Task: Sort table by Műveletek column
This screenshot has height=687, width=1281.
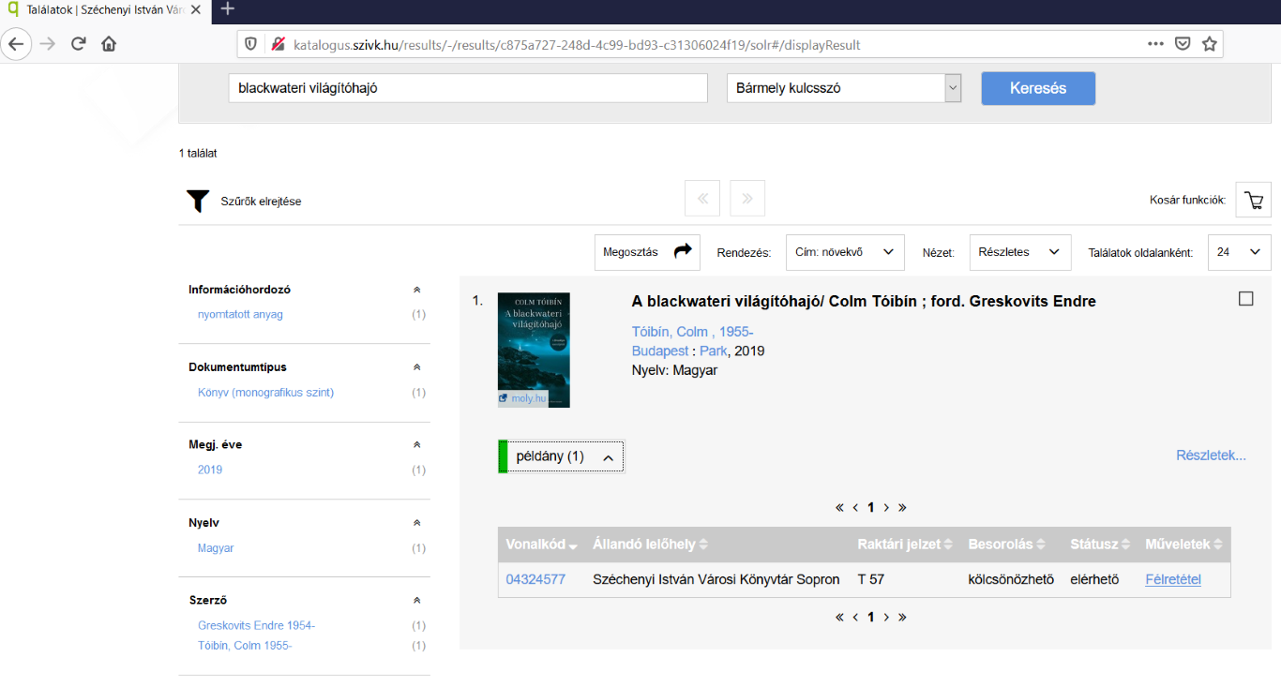Action: [1184, 545]
